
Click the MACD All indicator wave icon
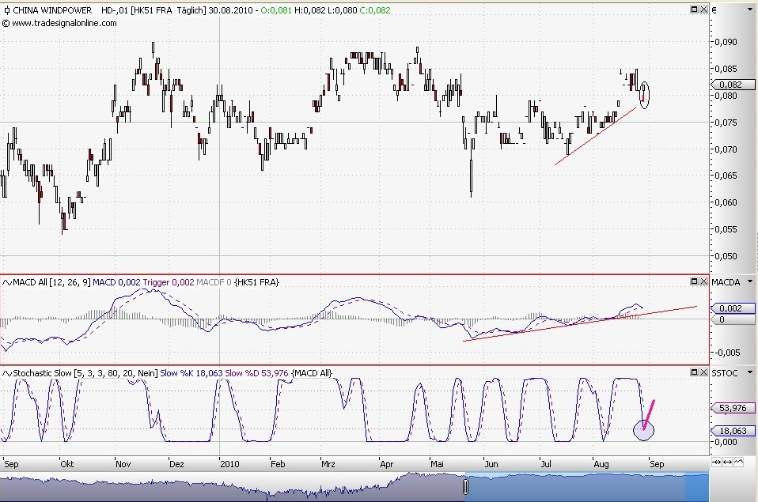point(7,282)
